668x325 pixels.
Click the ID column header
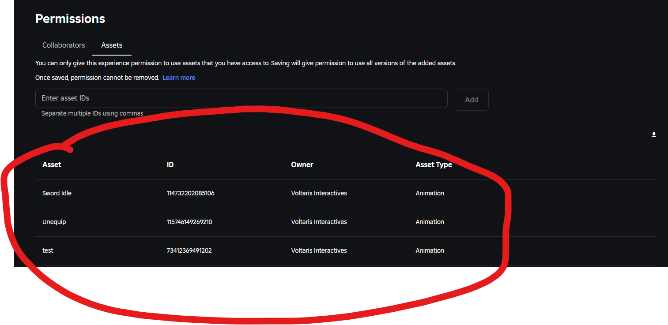point(170,164)
